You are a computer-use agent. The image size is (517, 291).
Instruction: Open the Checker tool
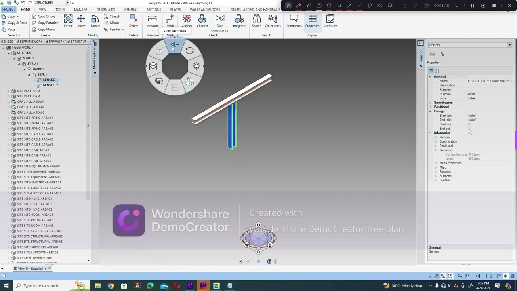point(202,21)
